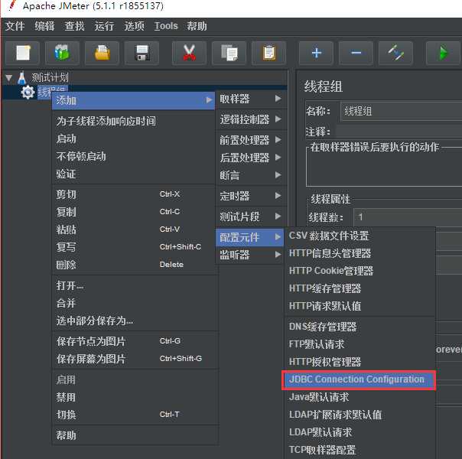Choose 切换 from context menu

[135, 415]
